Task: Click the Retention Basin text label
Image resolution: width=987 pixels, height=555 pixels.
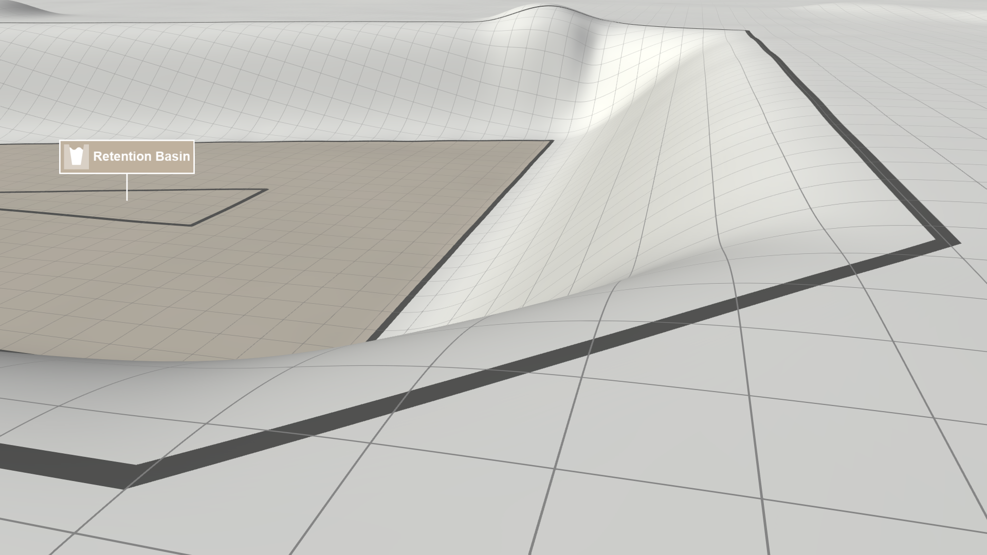Action: click(x=142, y=157)
